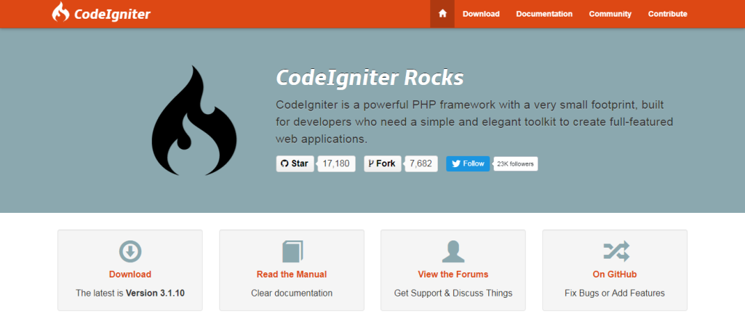
Task: Click the orange Download link text
Action: point(130,274)
